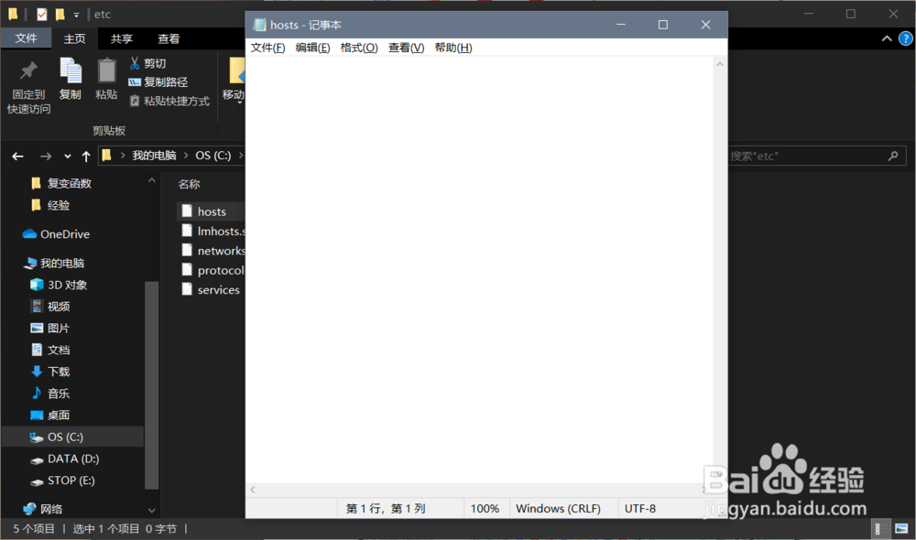916x540 pixels.
Task: Switch to the Explorer 查看 ribbon tab
Action: tap(169, 38)
